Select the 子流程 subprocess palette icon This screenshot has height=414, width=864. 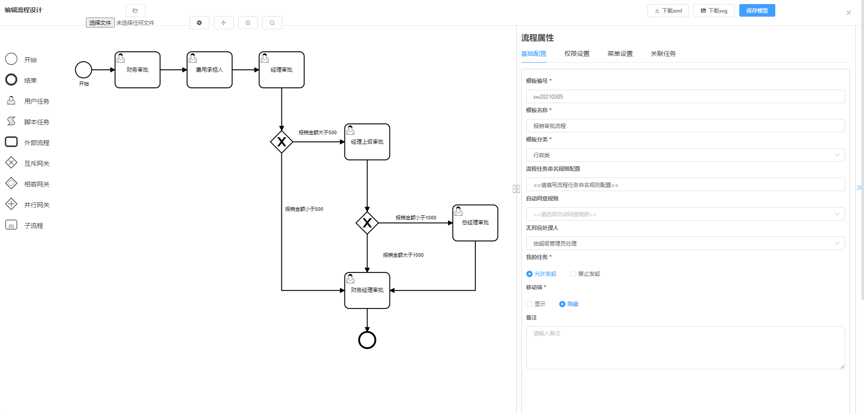[x=11, y=225]
